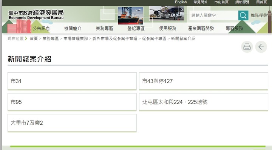Open 產業園區開發 menu
Image resolution: width=272 pixels, height=150 pixels.
[x=201, y=28]
